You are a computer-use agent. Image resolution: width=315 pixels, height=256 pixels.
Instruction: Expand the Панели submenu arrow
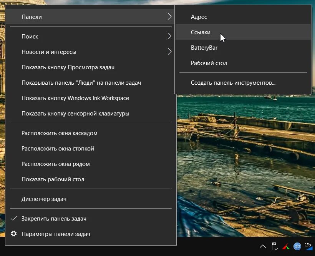click(x=169, y=17)
